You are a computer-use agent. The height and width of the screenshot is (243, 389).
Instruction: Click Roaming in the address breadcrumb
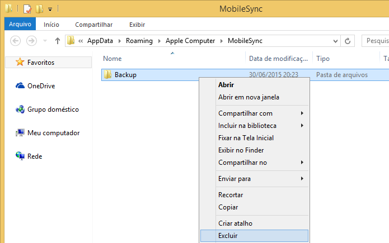click(x=139, y=41)
